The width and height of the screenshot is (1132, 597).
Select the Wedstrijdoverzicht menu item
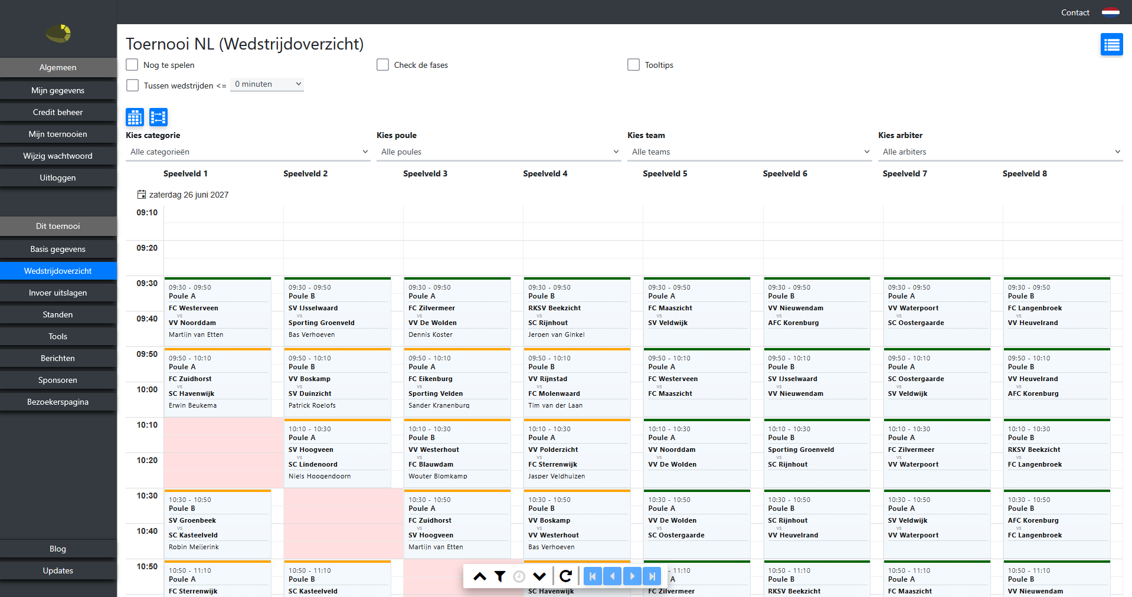point(58,271)
